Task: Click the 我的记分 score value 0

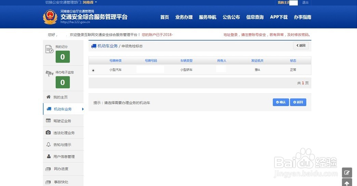Action: click(62, 57)
